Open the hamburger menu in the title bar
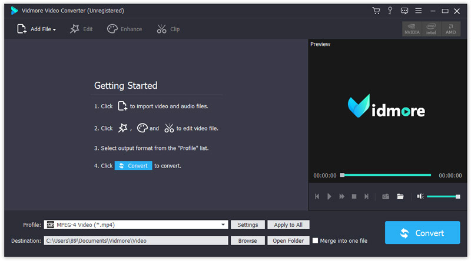Screen dimensions: 471x261 coord(418,11)
